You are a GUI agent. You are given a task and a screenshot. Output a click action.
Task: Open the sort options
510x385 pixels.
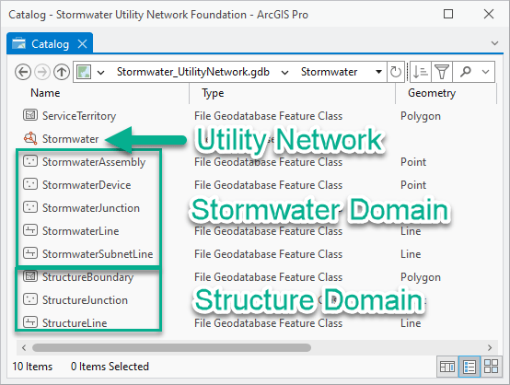421,72
